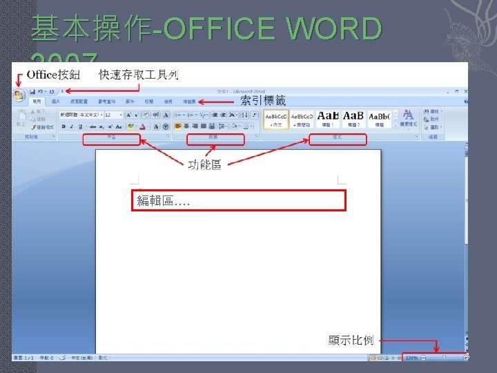Image resolution: width=497 pixels, height=373 pixels.
Task: Click the Bullets list icon
Action: pos(178,115)
